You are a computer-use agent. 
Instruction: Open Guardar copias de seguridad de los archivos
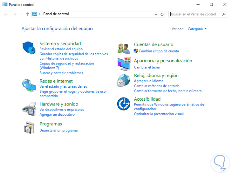(73, 56)
